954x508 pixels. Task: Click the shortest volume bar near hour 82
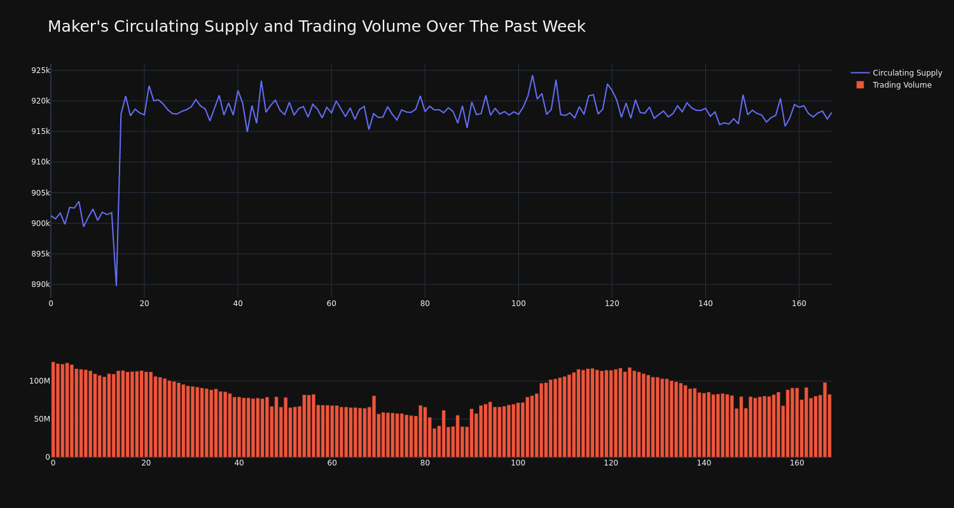click(434, 443)
